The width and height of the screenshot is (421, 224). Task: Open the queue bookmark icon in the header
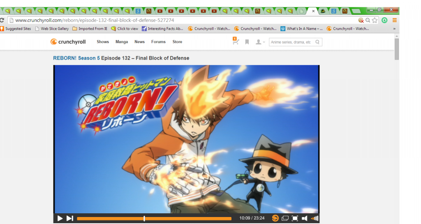click(x=247, y=42)
